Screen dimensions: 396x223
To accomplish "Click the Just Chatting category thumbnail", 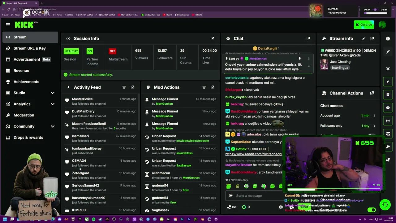I will tap(324, 64).
